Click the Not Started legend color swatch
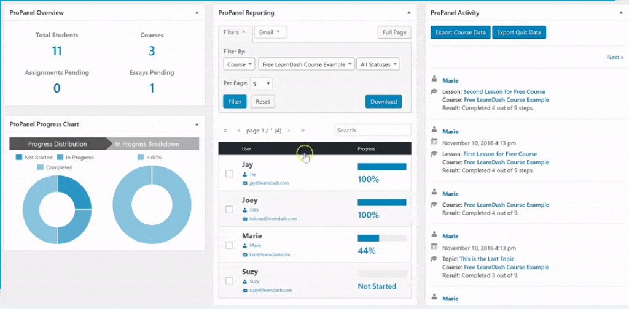 click(19, 158)
